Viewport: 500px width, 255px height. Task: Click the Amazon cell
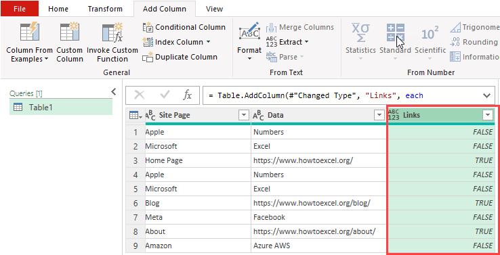tap(198, 246)
